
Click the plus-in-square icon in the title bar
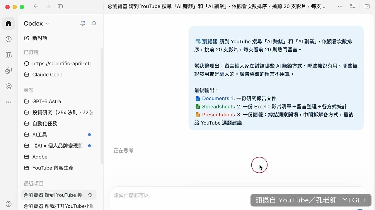(x=367, y=6)
